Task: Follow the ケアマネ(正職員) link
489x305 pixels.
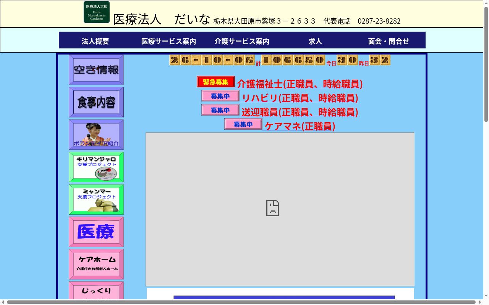Action: pos(300,126)
